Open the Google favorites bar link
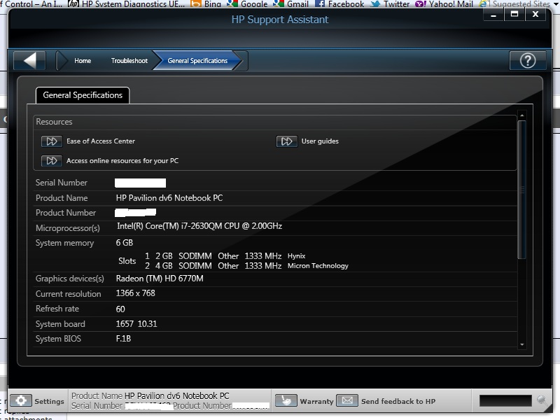 pos(248,4)
